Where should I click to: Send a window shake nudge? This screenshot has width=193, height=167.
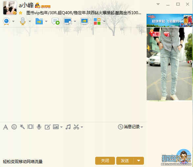click(x=31, y=127)
